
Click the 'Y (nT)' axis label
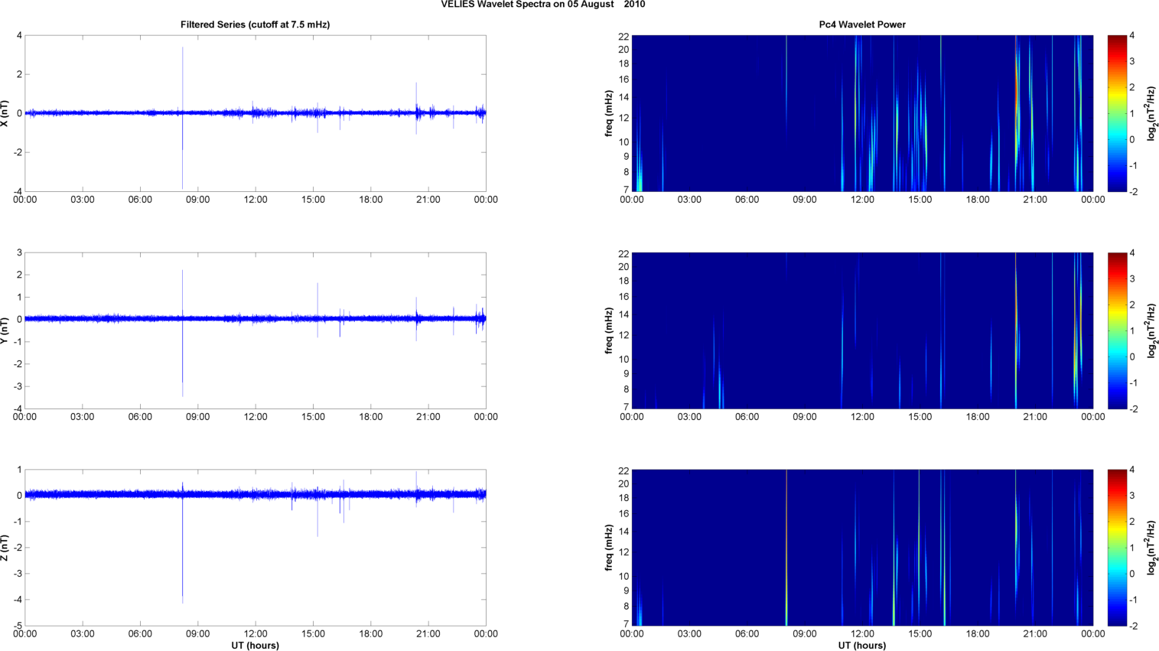5,330
